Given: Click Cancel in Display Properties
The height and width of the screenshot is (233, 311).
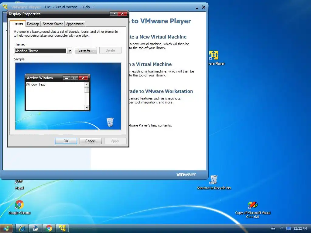Looking at the screenshot, I should tap(91, 141).
